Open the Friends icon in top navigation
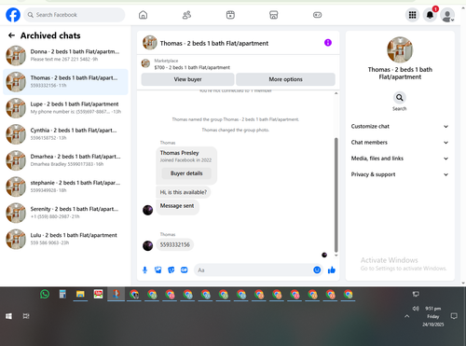466x346 pixels. click(186, 15)
